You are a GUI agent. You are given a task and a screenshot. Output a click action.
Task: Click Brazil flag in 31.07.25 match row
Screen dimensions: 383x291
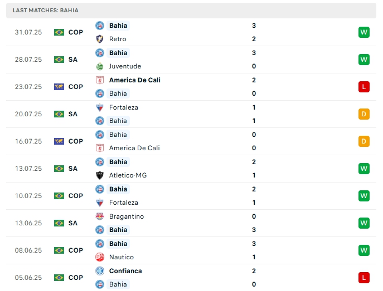[59, 32]
